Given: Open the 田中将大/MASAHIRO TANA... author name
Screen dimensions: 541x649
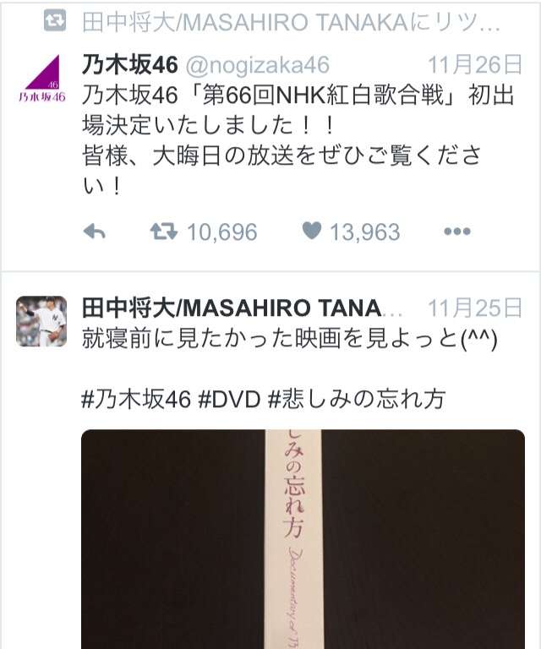Looking at the screenshot, I should (x=242, y=308).
